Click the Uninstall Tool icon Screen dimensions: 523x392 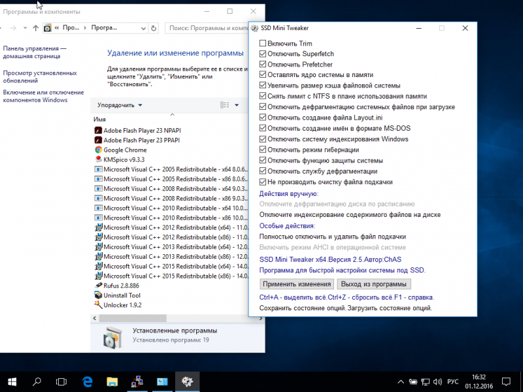tap(98, 295)
